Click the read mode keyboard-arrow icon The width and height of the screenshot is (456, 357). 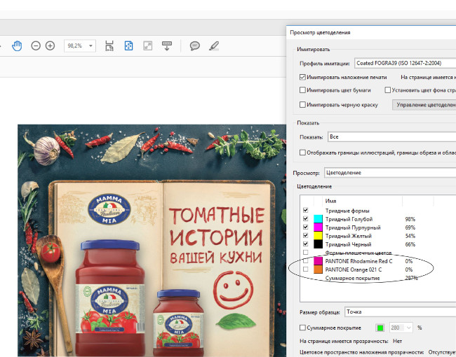[x=167, y=45]
